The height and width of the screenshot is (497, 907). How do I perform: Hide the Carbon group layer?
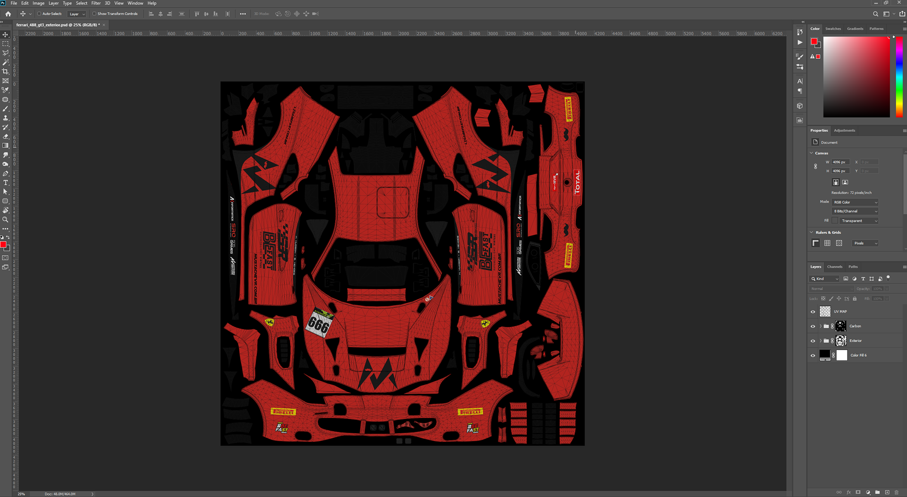[x=813, y=326]
